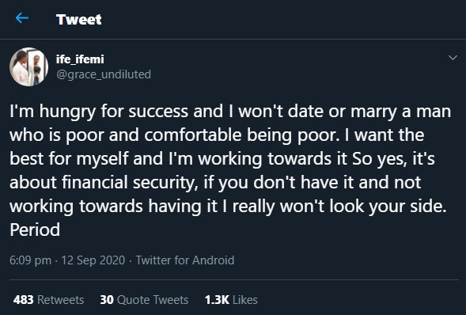
Task: Click the 12 Sep 2020 date
Action: pyautogui.click(x=93, y=260)
